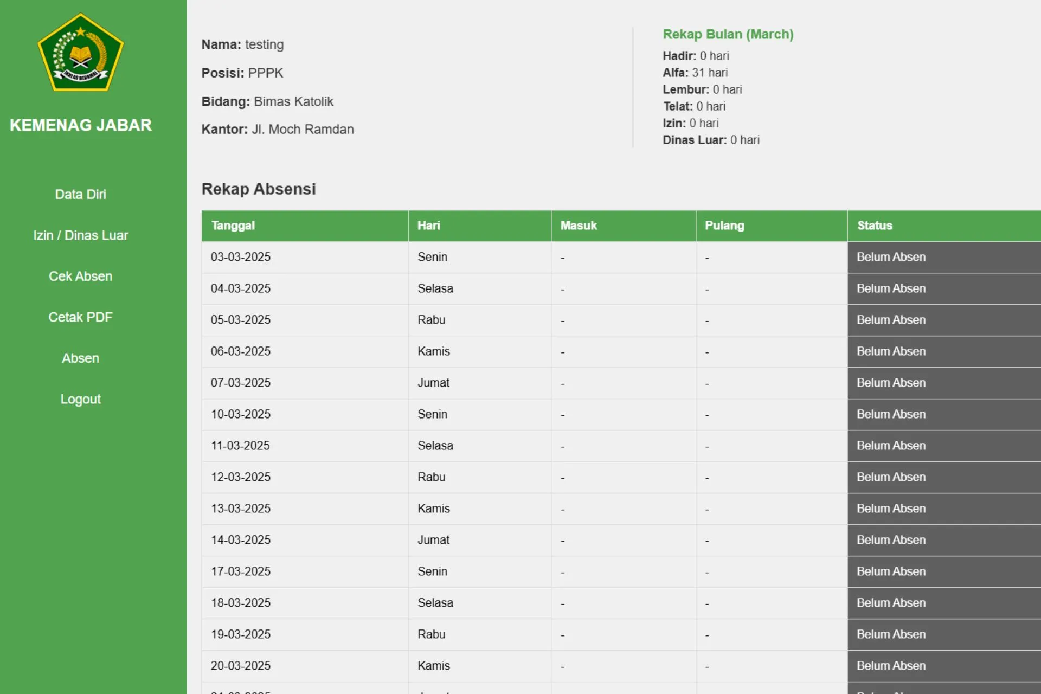Screen dimensions: 1041x694
Task: Click Belum Absen status for 12-03-2025
Action: click(x=891, y=477)
